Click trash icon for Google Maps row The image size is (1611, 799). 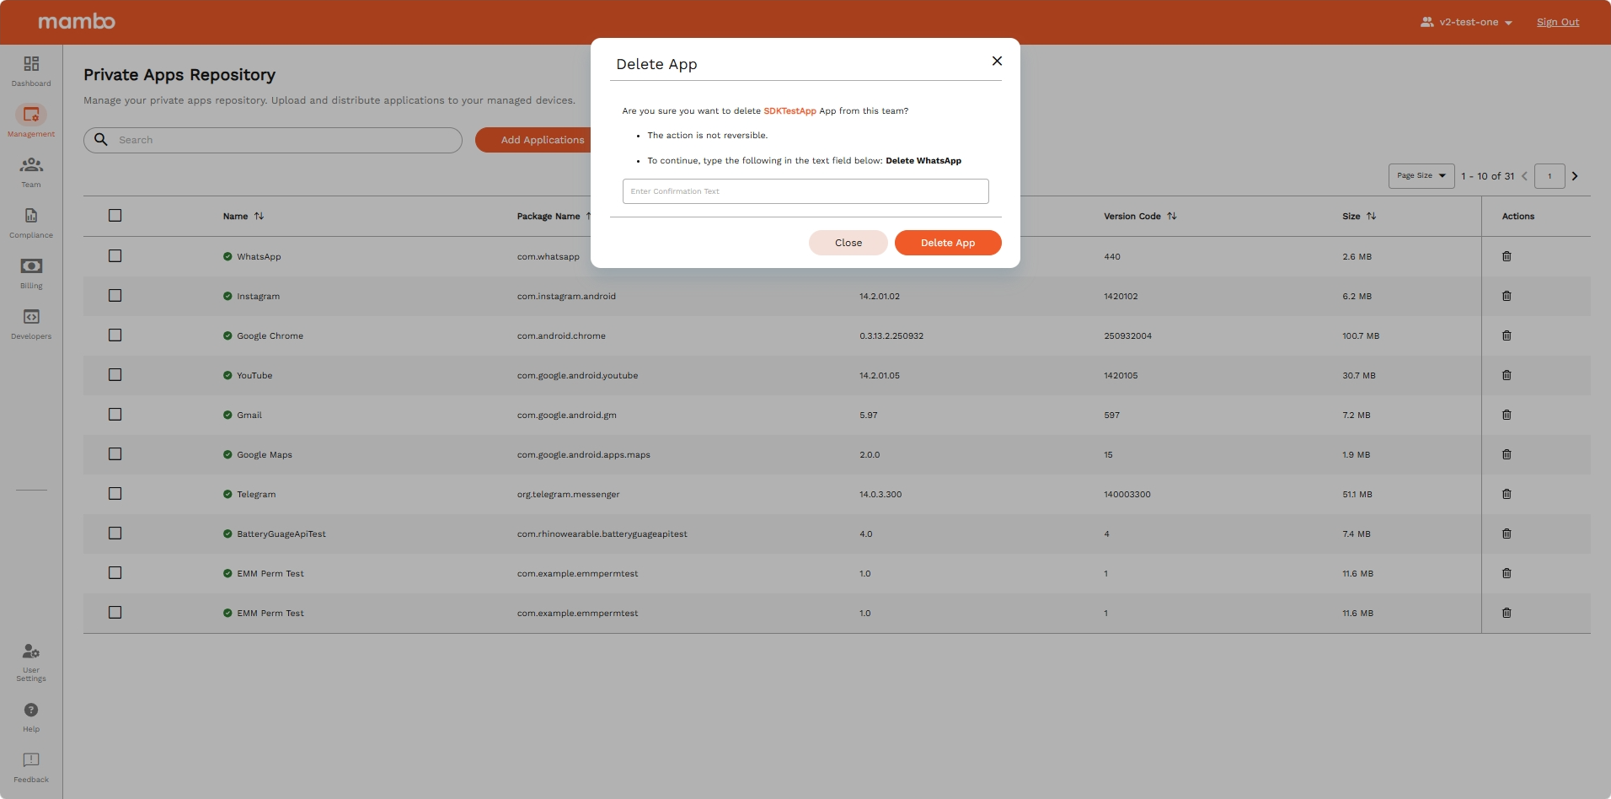click(1507, 454)
